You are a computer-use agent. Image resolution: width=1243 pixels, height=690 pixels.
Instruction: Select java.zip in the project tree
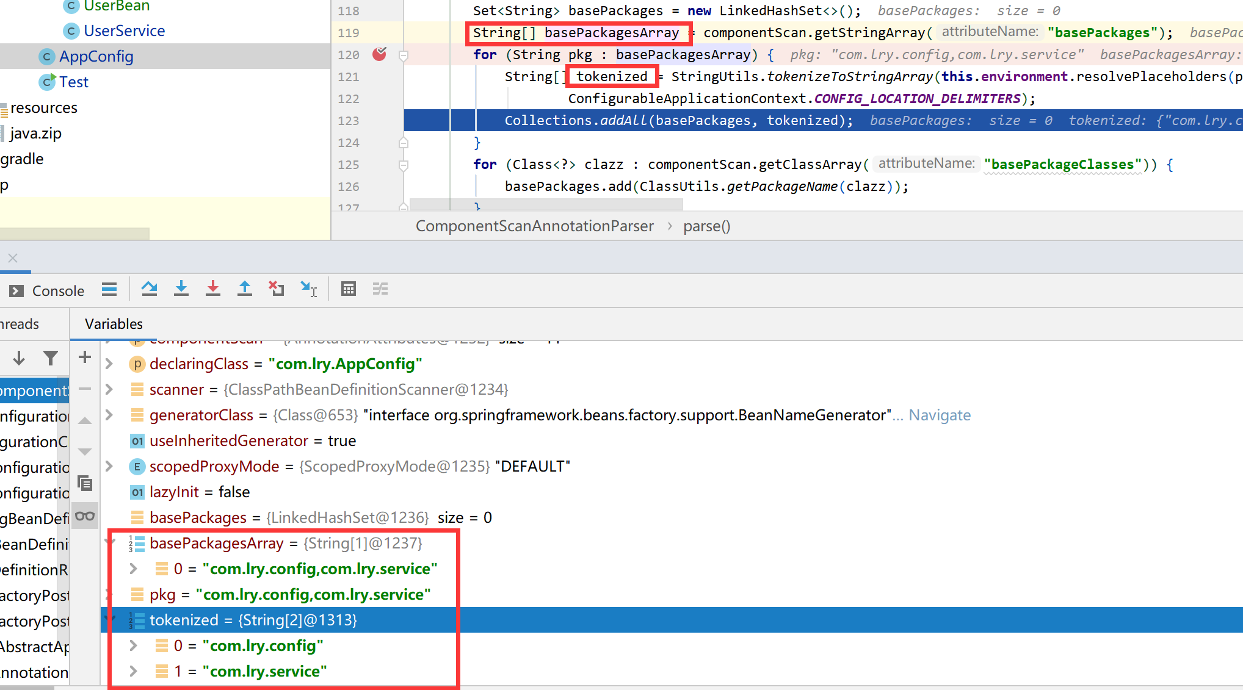[35, 134]
